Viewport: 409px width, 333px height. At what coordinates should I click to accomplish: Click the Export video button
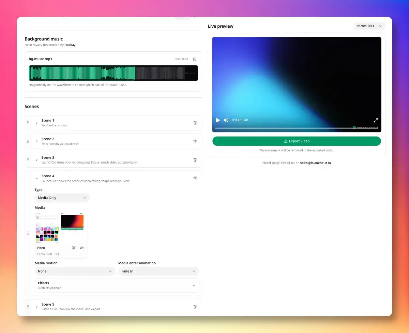click(297, 141)
